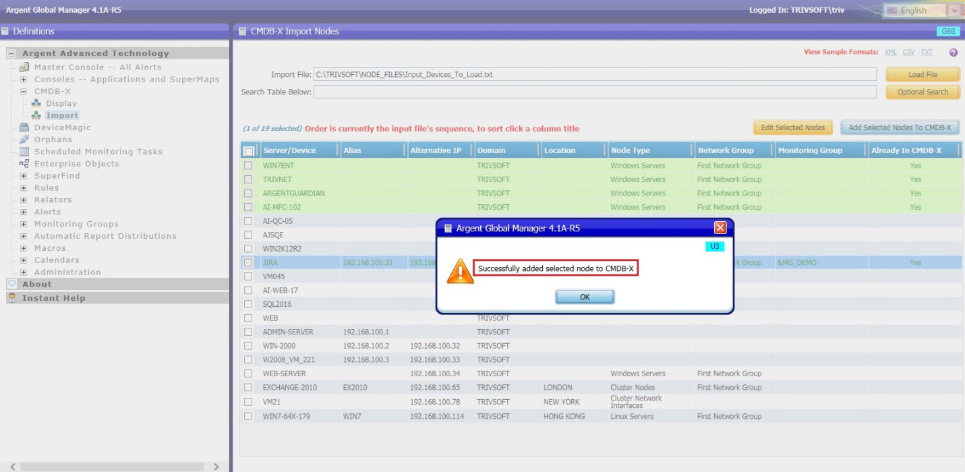Tick the checkbox for WEB-SERVER row
This screenshot has width=965, height=472.
point(249,374)
